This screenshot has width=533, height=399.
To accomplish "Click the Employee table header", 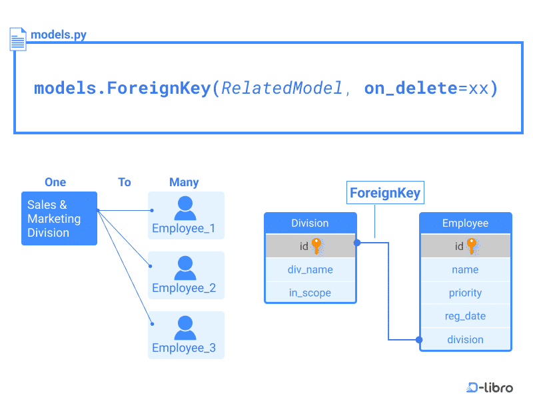I will click(x=465, y=223).
